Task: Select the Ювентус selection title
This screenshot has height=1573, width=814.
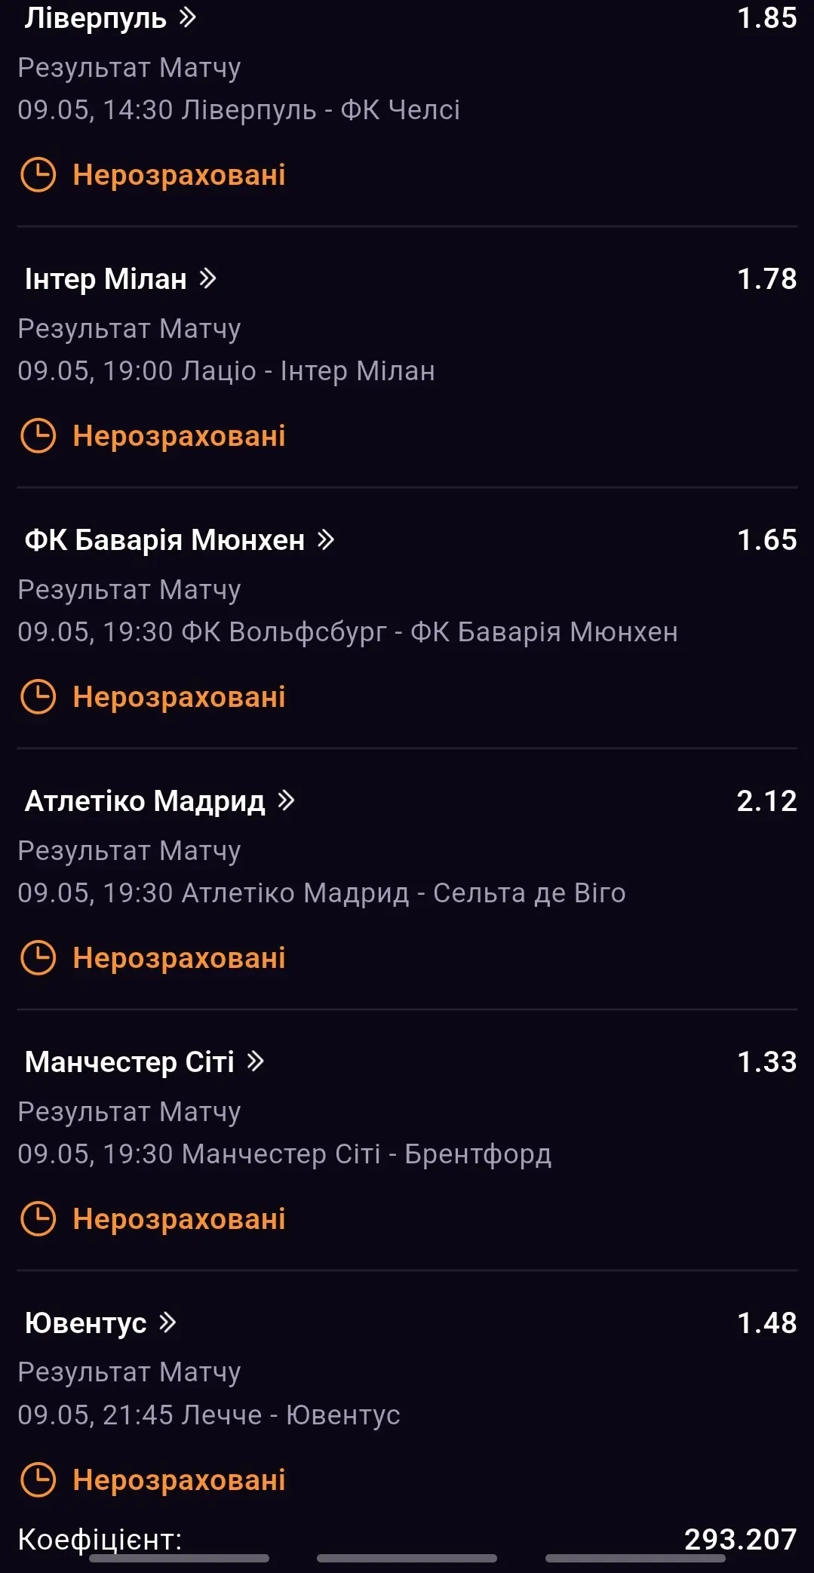Action: coord(86,1323)
